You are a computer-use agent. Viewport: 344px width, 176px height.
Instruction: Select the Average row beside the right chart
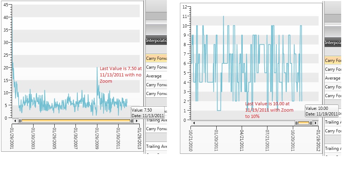(333, 78)
